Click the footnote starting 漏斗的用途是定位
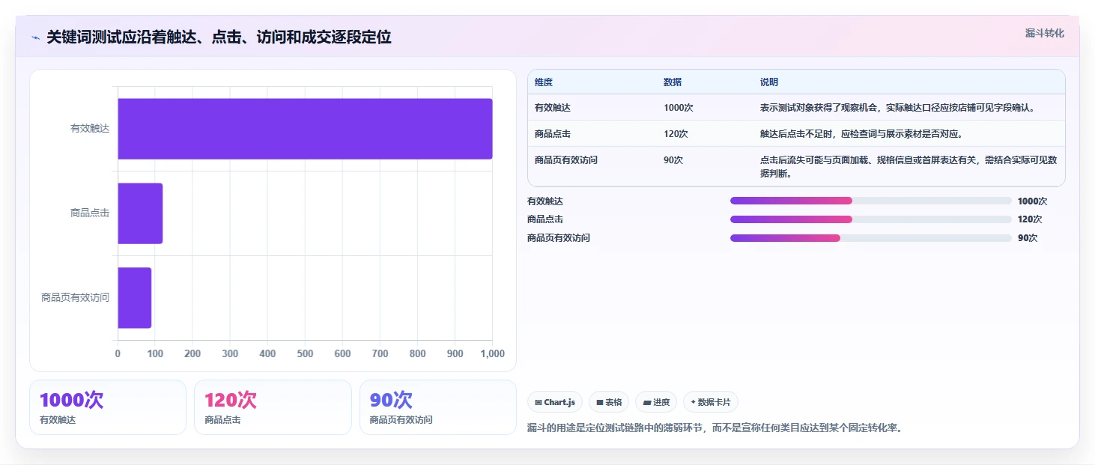 (x=715, y=428)
